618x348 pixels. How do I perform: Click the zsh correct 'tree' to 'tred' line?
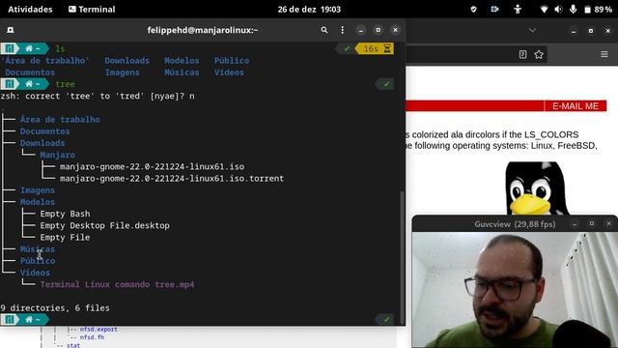click(x=98, y=96)
